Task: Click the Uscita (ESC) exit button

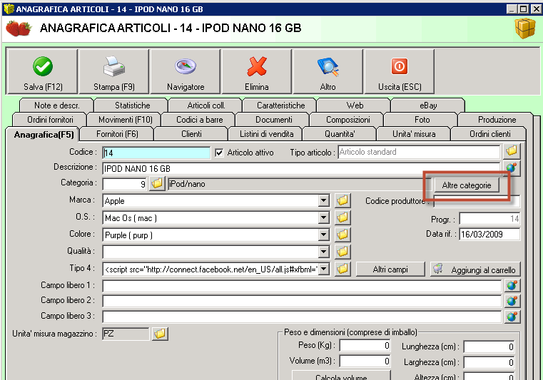Action: tap(400, 71)
